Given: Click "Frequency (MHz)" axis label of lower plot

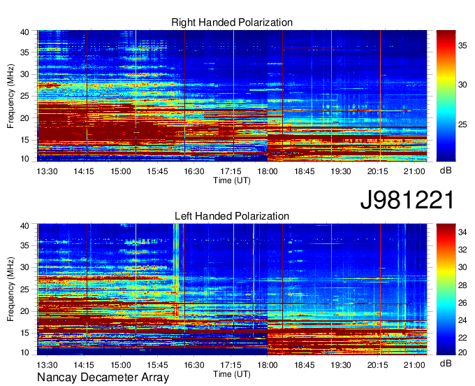Looking at the screenshot, I should (x=10, y=289).
